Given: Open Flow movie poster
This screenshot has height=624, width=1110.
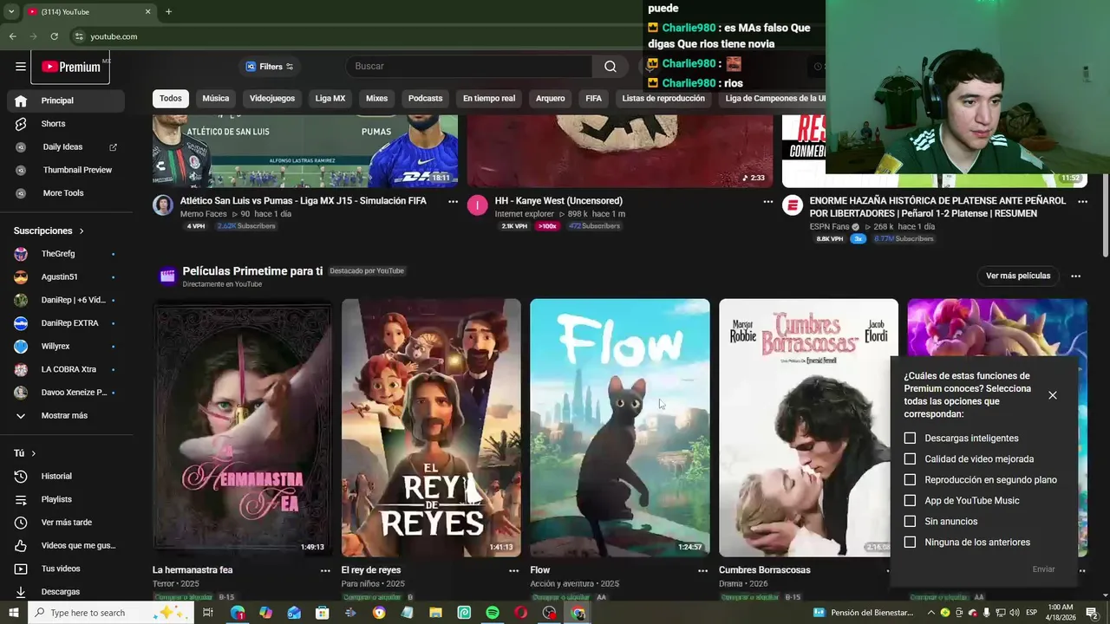Looking at the screenshot, I should coord(620,427).
